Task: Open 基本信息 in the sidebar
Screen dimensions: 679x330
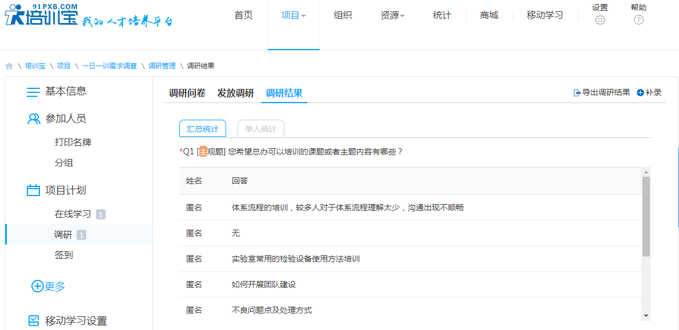Action: 66,91
